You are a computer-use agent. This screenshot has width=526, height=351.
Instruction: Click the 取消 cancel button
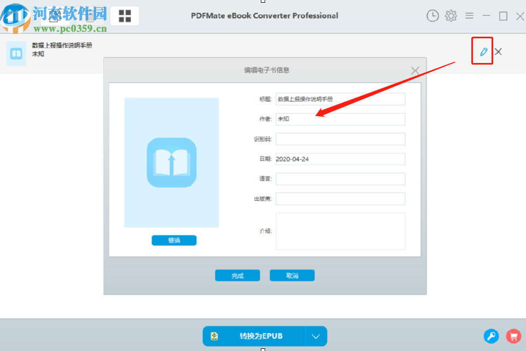pyautogui.click(x=291, y=275)
